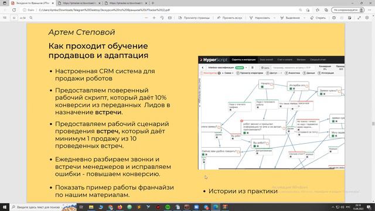This screenshot has height=211, width=375.
Task: Expand the Выделение color dropdown arrow
Action: click(304, 18)
